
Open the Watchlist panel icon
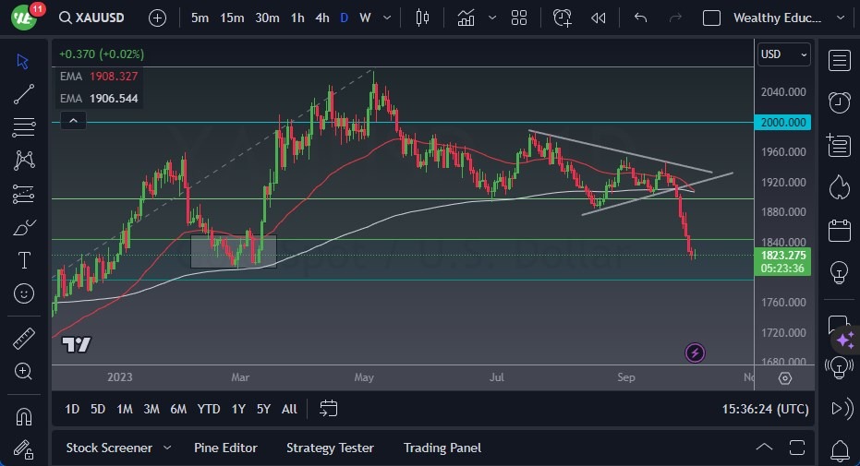point(839,61)
